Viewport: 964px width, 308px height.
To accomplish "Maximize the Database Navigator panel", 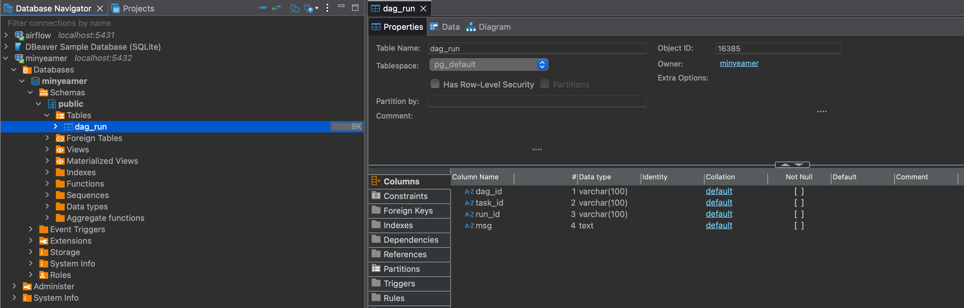I will pyautogui.click(x=355, y=8).
